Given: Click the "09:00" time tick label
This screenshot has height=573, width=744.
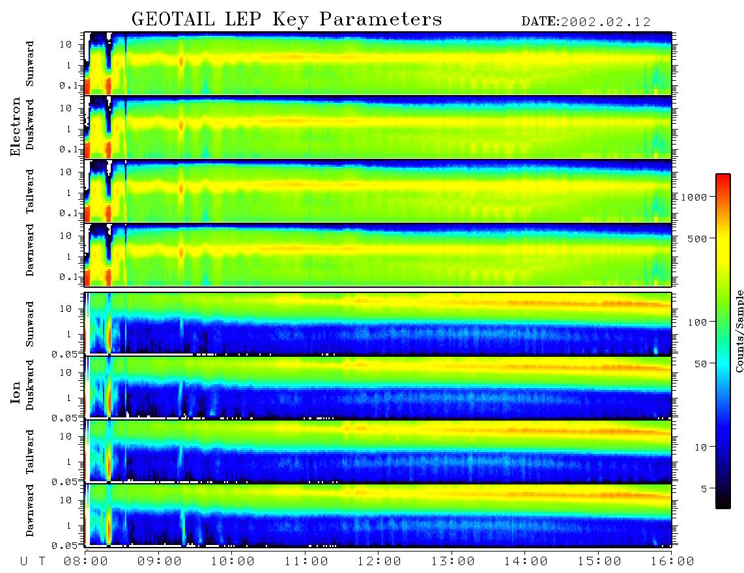Looking at the screenshot, I should tap(160, 562).
